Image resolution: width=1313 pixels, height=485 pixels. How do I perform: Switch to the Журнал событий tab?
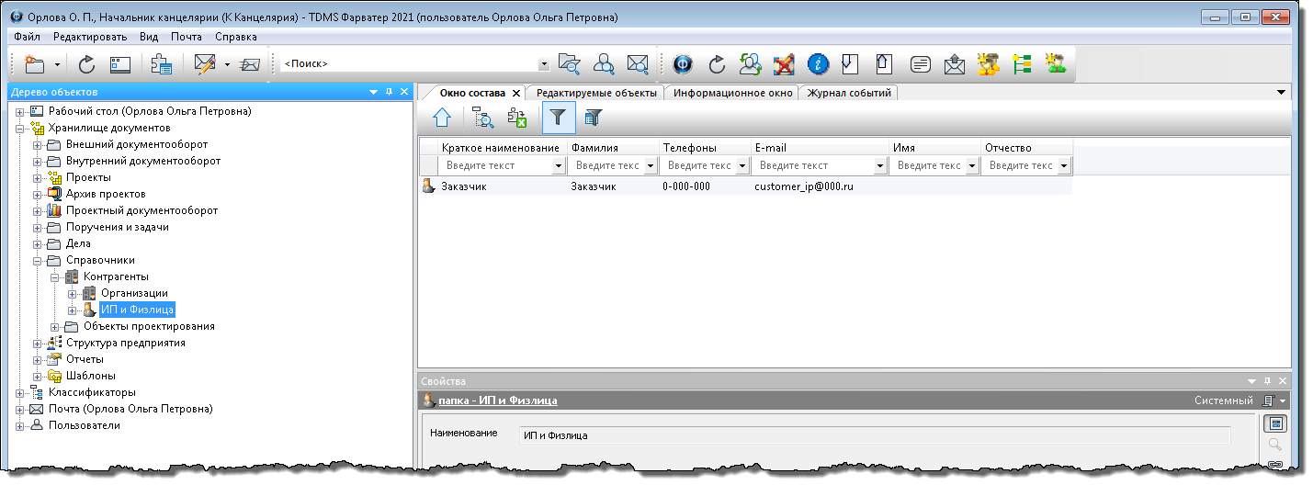tap(849, 93)
